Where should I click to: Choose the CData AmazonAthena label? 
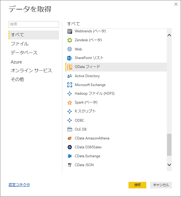click(92, 138)
